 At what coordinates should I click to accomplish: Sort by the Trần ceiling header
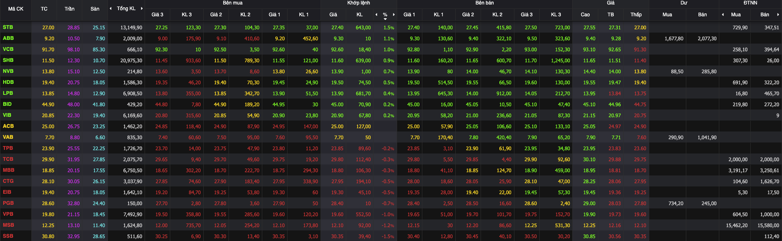coord(70,9)
